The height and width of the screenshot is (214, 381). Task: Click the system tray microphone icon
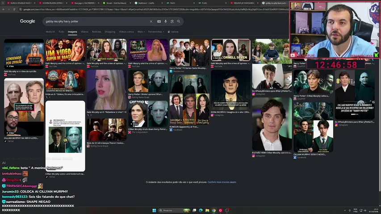(350, 210)
